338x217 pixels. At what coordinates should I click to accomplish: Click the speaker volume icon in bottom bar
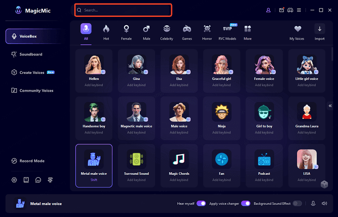(324, 203)
